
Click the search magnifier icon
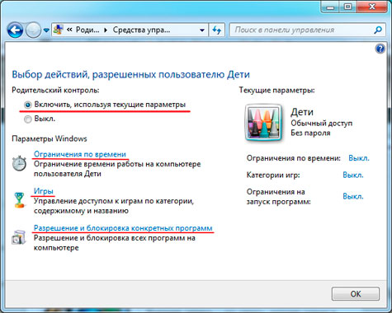click(x=378, y=30)
